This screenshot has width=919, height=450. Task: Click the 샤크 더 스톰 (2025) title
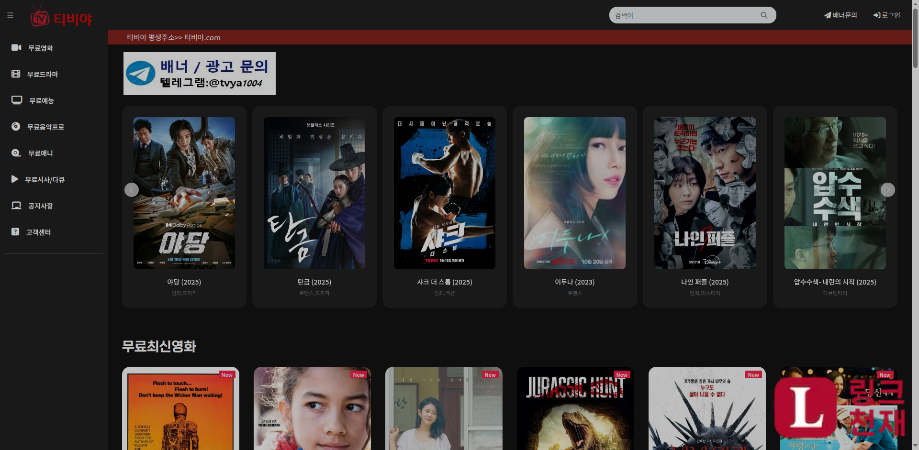click(x=445, y=282)
